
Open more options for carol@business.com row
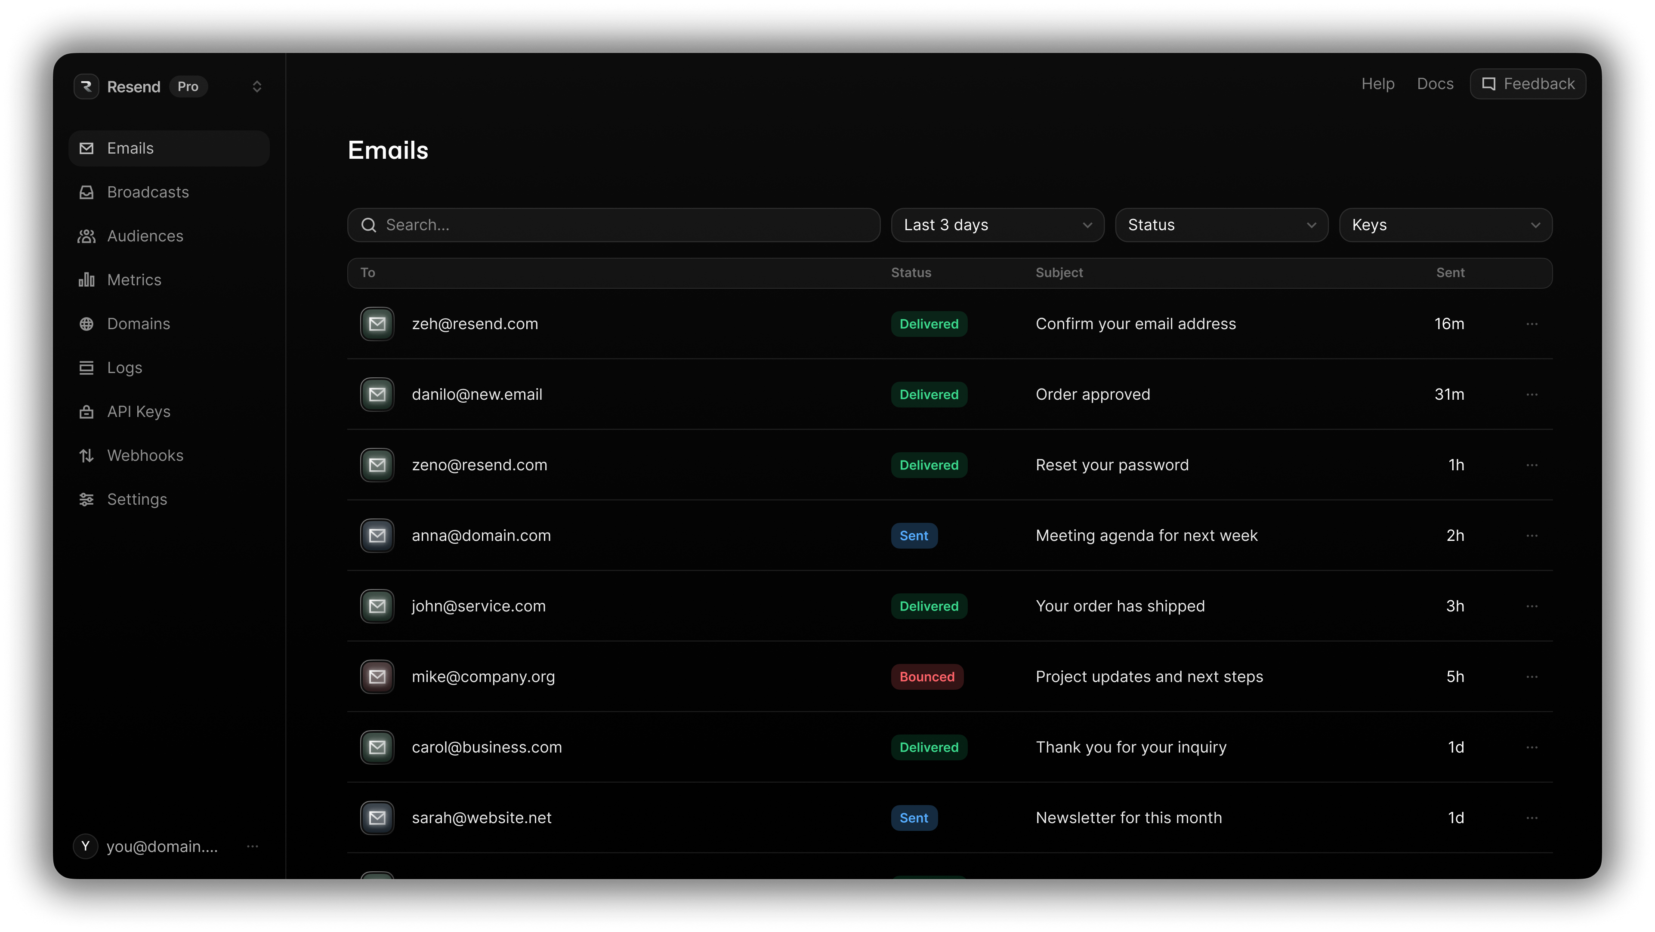point(1531,747)
